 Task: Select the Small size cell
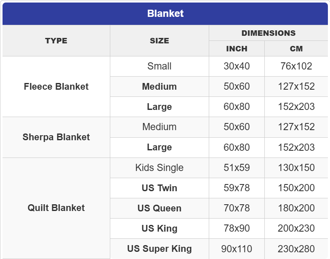(159, 67)
